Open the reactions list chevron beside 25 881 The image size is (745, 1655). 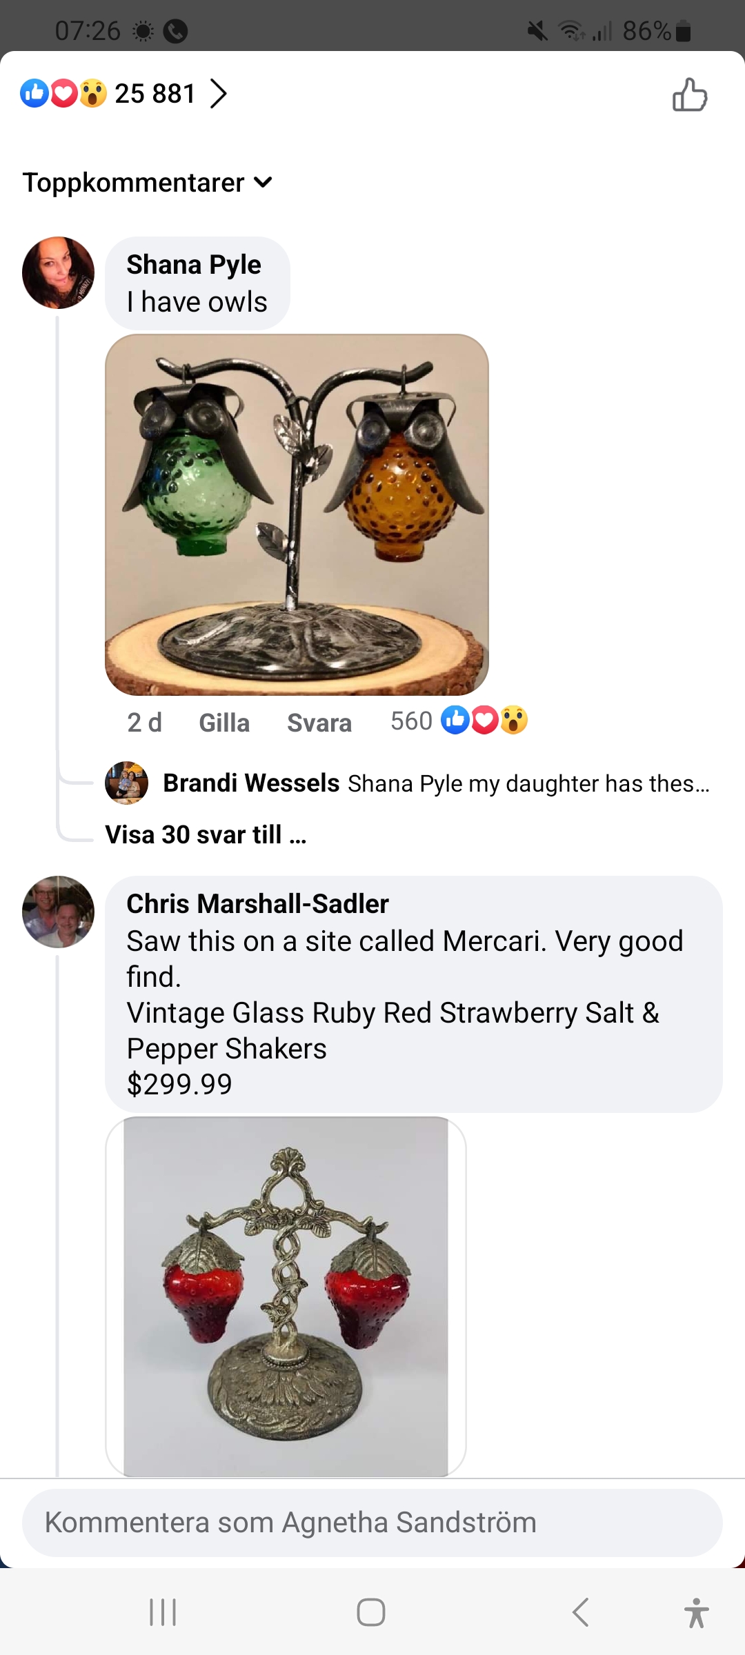coord(218,94)
